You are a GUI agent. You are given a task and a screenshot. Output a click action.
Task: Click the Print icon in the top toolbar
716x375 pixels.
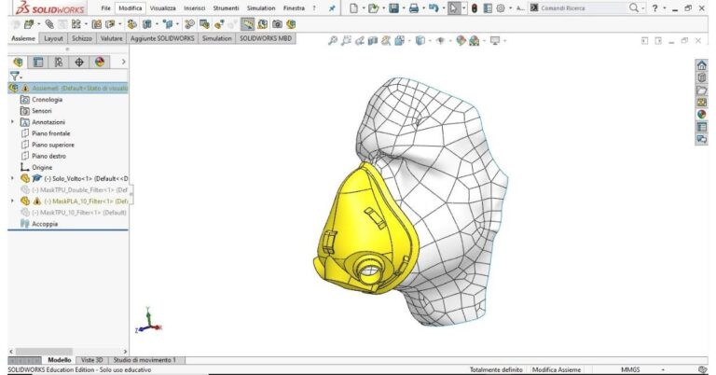(416, 7)
